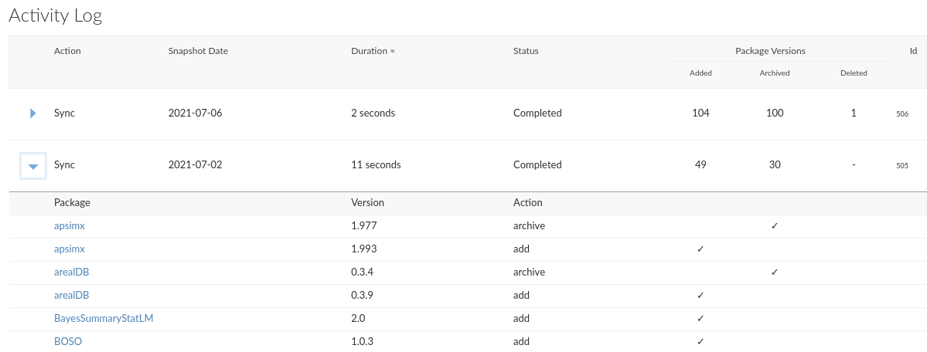This screenshot has width=927, height=352.
Task: Click the add checkmark for BayesSummaryStatLM
Action: (x=700, y=318)
